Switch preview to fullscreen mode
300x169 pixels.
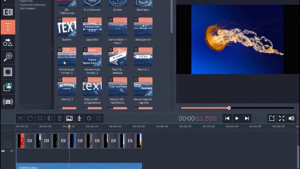[x=282, y=118]
